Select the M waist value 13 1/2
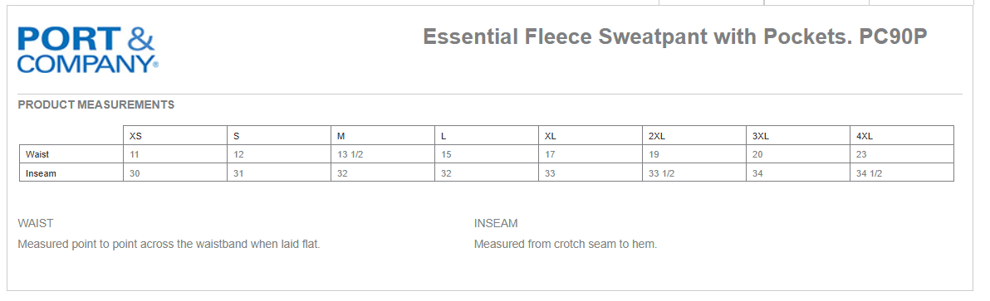Viewport: 990px width, 301px height. click(349, 155)
